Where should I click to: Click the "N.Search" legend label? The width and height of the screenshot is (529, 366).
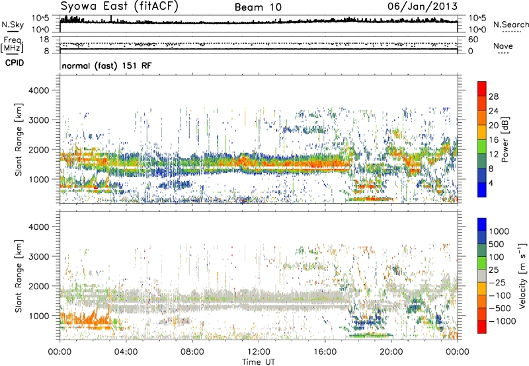[510, 24]
